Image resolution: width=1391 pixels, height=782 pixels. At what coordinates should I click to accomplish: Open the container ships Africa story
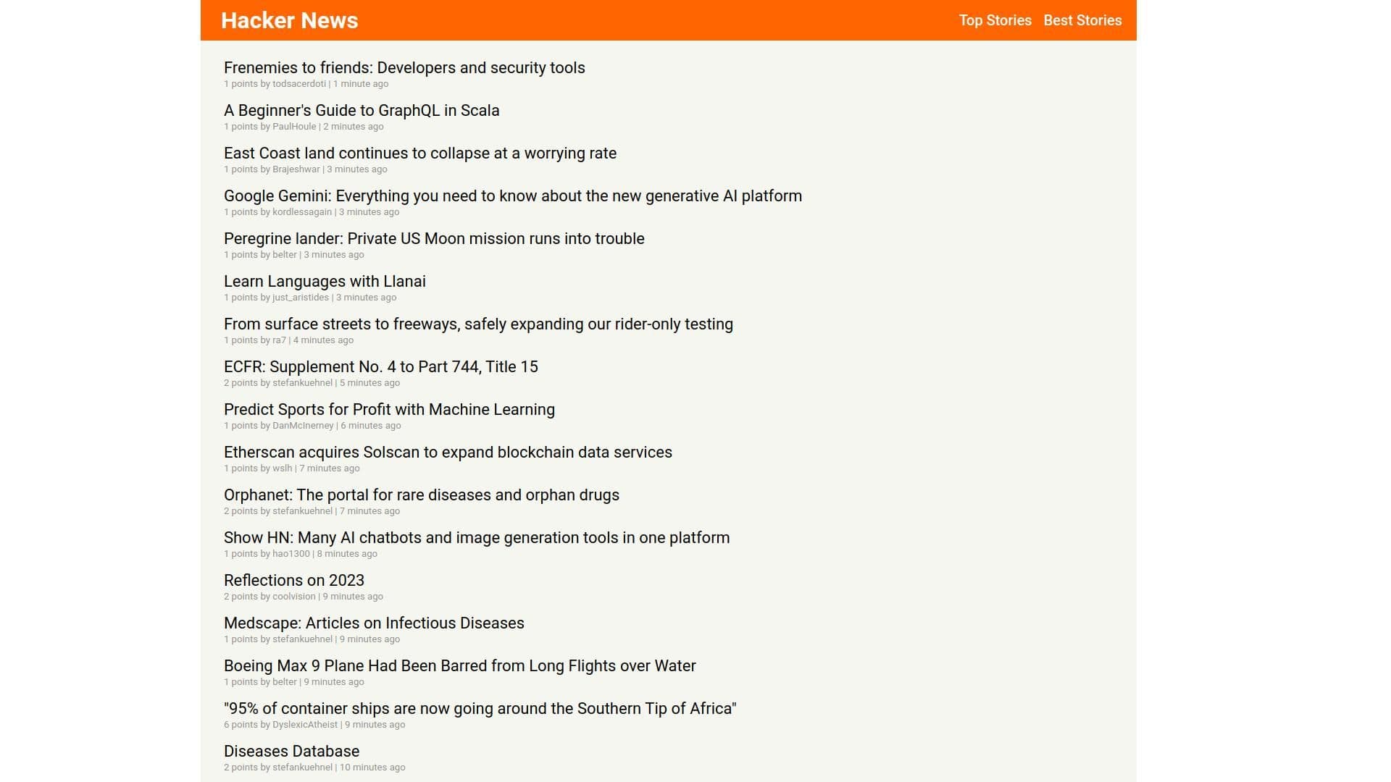pos(480,708)
